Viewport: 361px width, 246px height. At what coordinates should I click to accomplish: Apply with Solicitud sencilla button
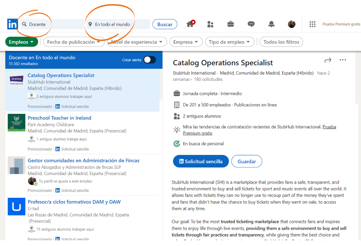pos(201,161)
